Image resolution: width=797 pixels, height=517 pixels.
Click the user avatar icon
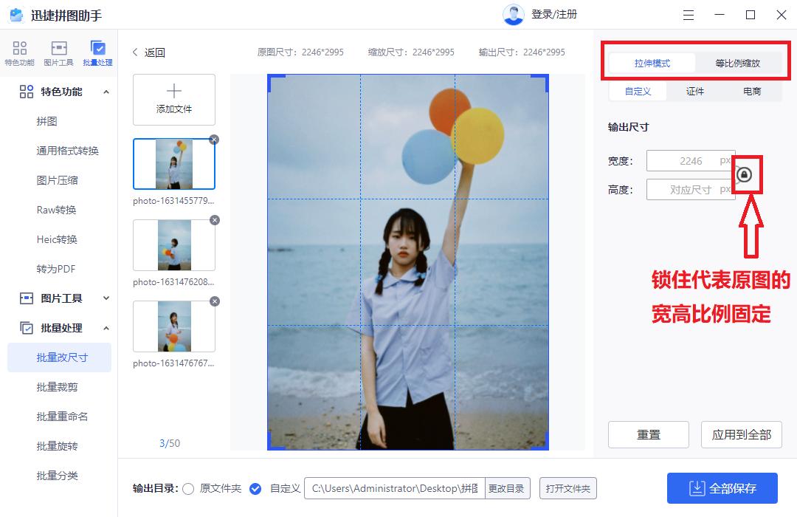[x=514, y=15]
